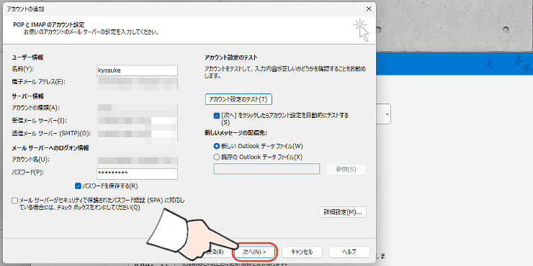This screenshot has width=533, height=266.
Task: Open the dropdown arrow in the background window
Action: click(x=387, y=114)
